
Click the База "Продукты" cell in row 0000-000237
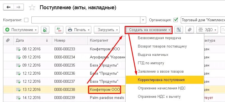click(x=104, y=82)
